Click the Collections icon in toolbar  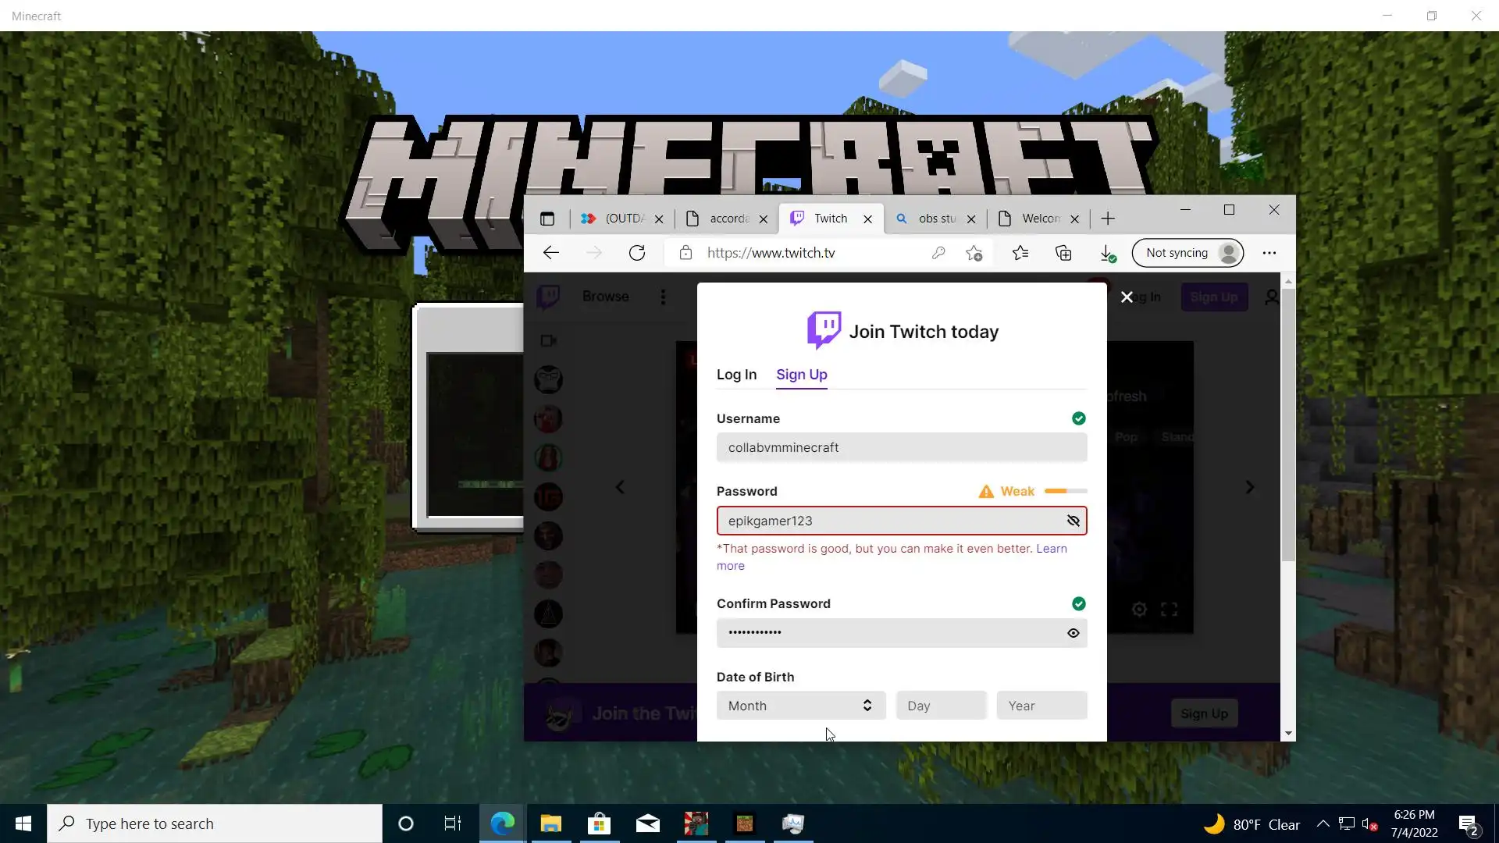click(x=1063, y=253)
